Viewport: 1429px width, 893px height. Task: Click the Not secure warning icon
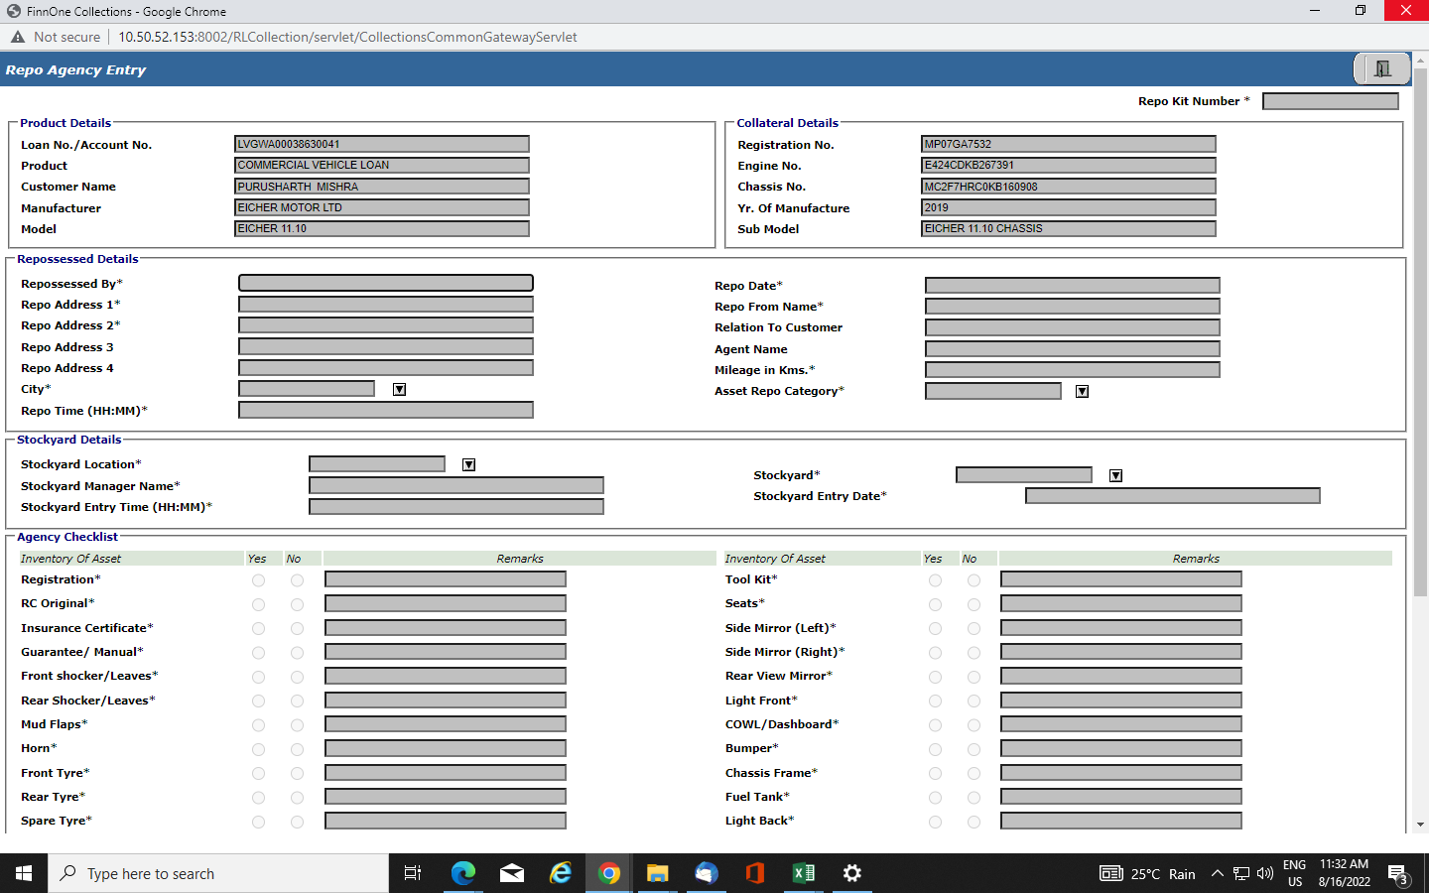(x=18, y=37)
